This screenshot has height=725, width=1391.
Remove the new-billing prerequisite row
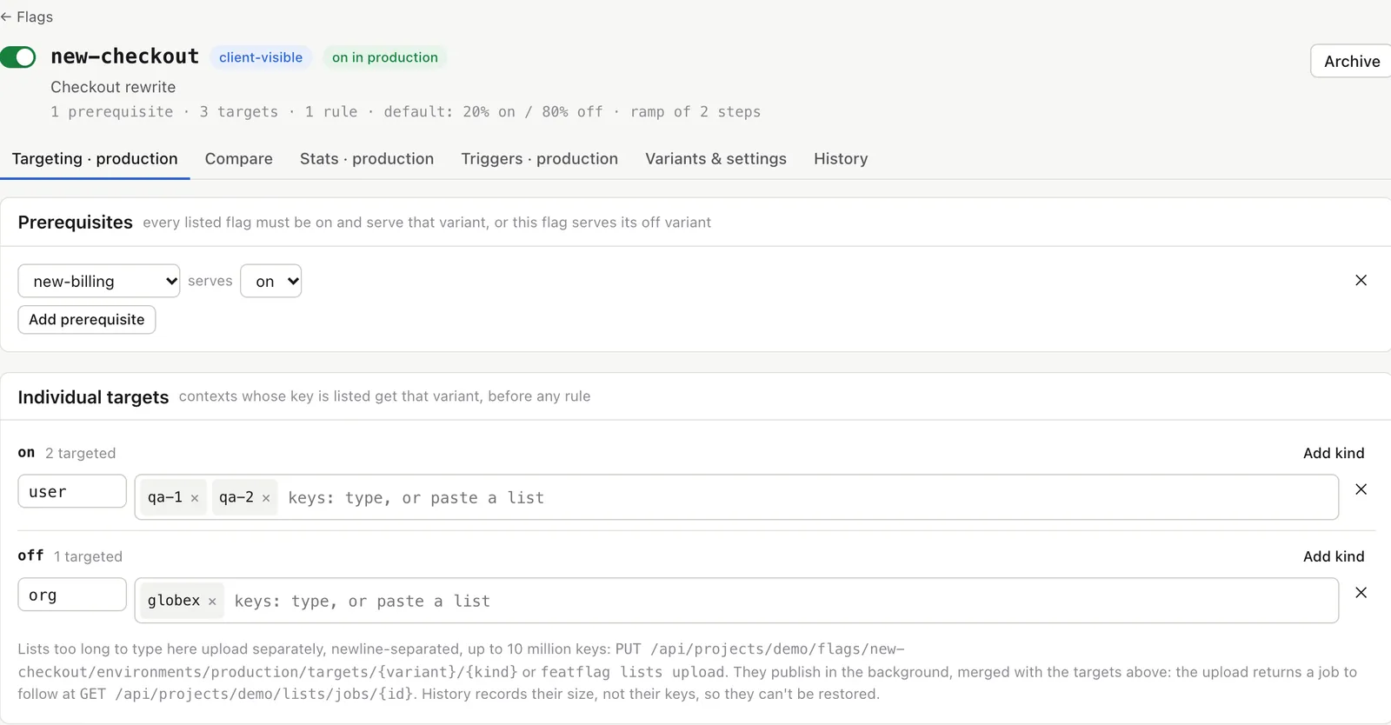pyautogui.click(x=1361, y=280)
